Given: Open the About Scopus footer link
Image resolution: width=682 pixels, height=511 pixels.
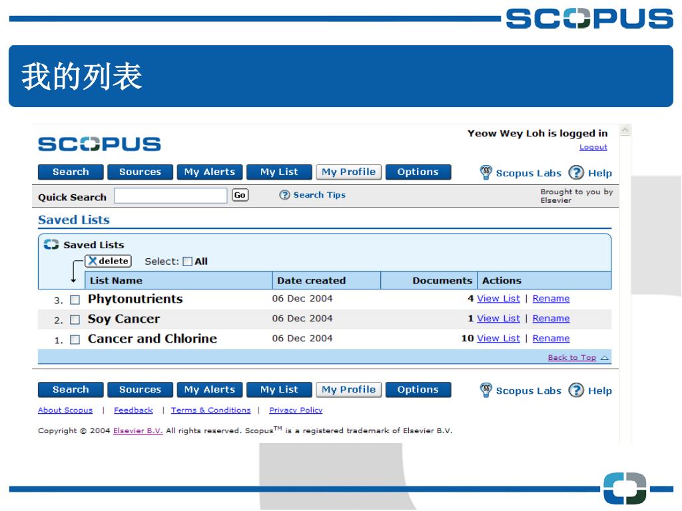Looking at the screenshot, I should click(x=65, y=410).
